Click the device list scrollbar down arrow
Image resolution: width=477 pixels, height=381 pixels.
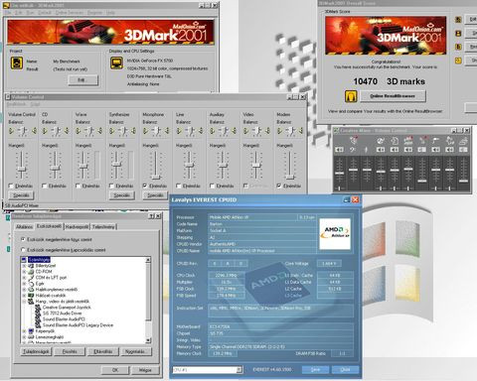[x=148, y=340]
